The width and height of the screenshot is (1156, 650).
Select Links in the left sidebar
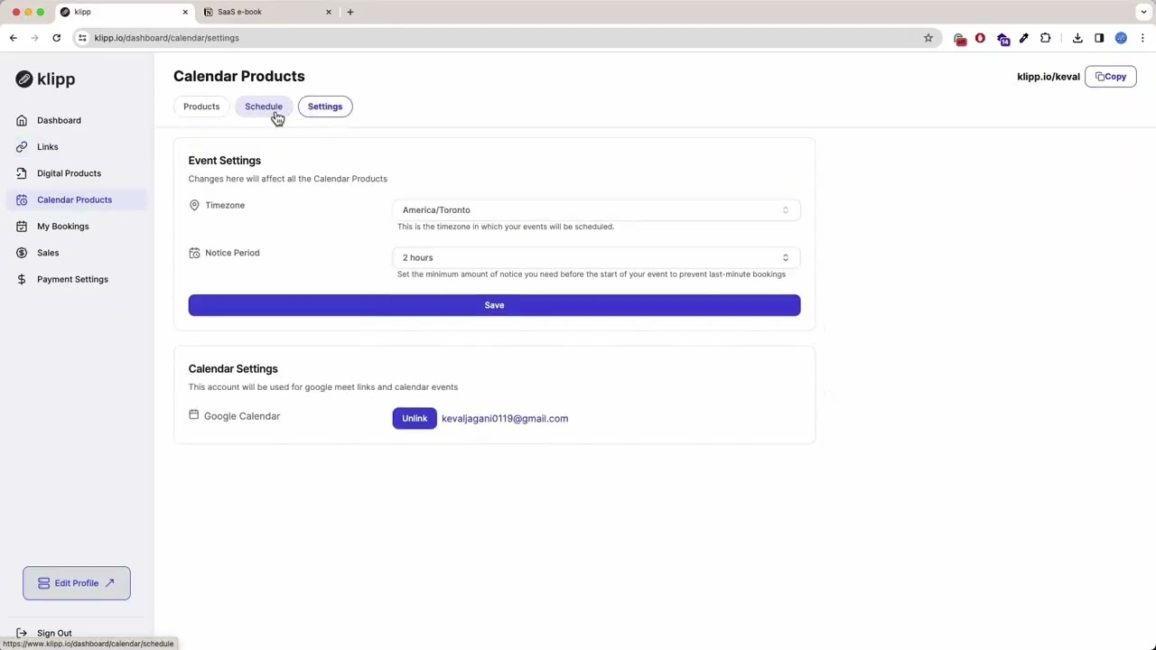click(x=47, y=146)
